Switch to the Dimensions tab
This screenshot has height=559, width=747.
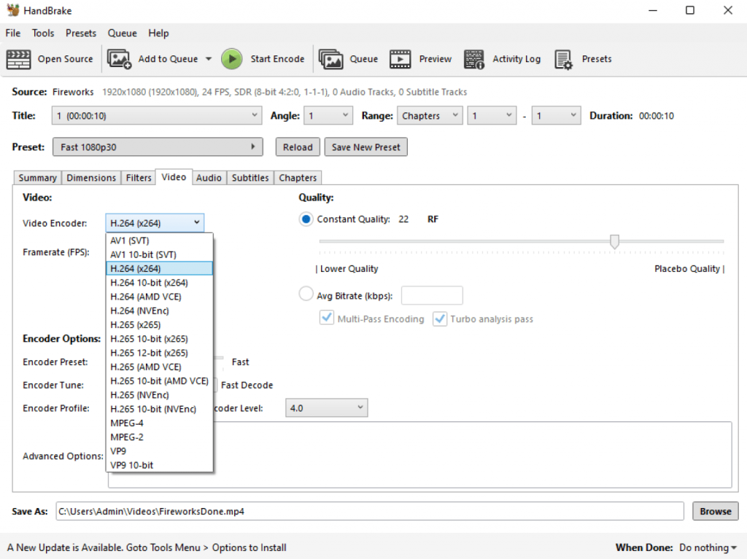tap(91, 178)
